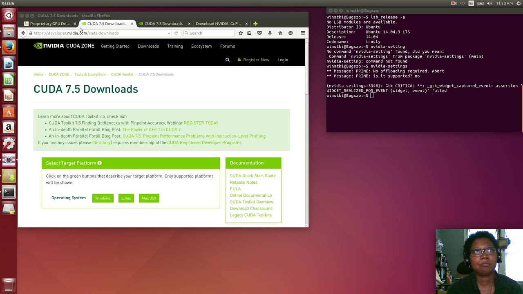
Task: Reload the current Firefox page
Action: pyautogui.click(x=176, y=33)
